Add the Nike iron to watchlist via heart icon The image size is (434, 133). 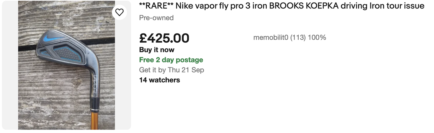click(x=119, y=12)
